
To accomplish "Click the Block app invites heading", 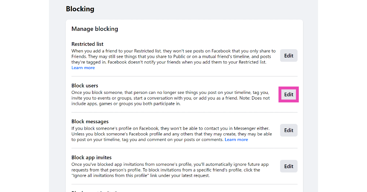I will click(91, 157).
